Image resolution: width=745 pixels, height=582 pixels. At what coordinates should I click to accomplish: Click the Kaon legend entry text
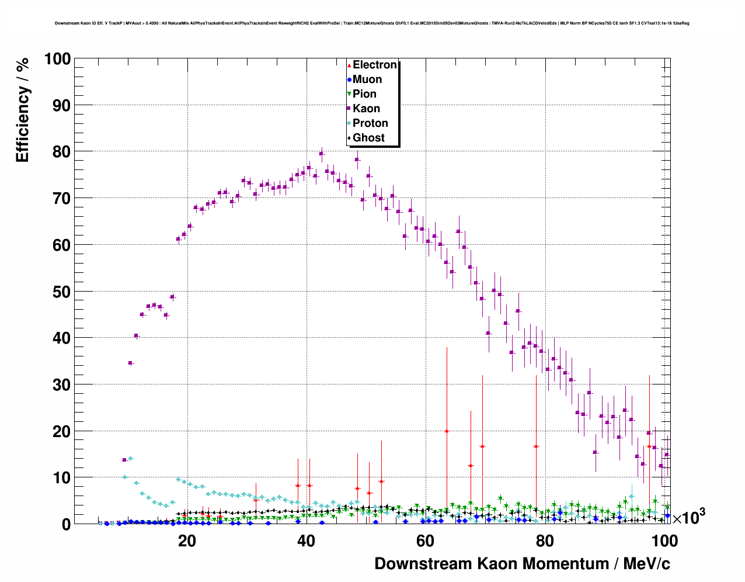click(x=366, y=109)
